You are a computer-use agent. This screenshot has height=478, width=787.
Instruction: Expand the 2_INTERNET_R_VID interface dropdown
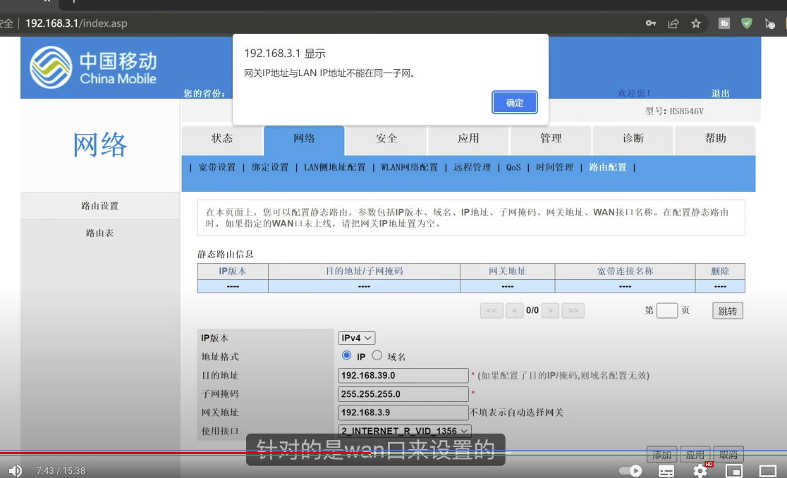[404, 431]
